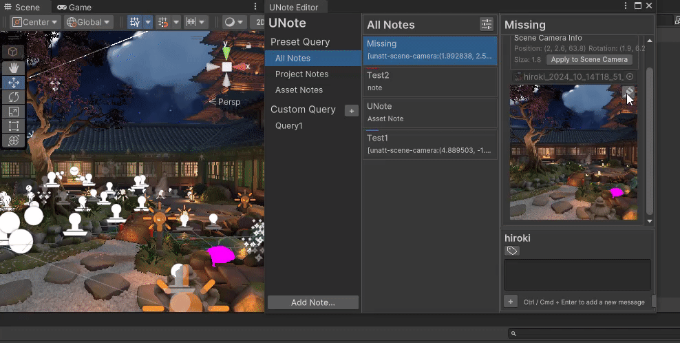Open the All Notes filter settings icon
680x343 pixels.
(487, 24)
